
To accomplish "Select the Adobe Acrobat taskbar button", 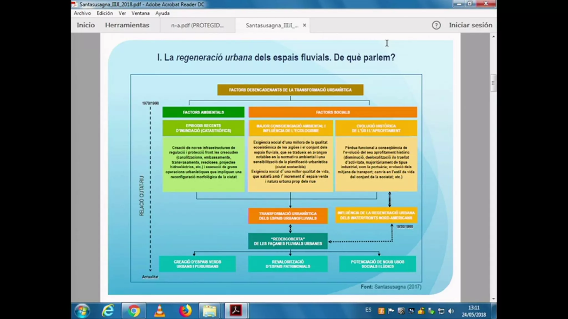I will (236, 311).
